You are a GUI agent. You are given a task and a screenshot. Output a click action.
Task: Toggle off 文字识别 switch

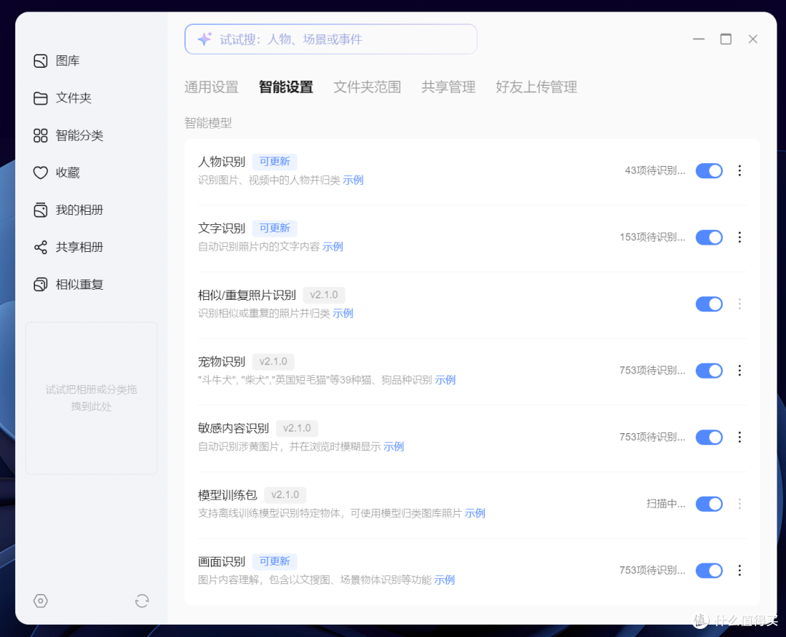pos(709,237)
